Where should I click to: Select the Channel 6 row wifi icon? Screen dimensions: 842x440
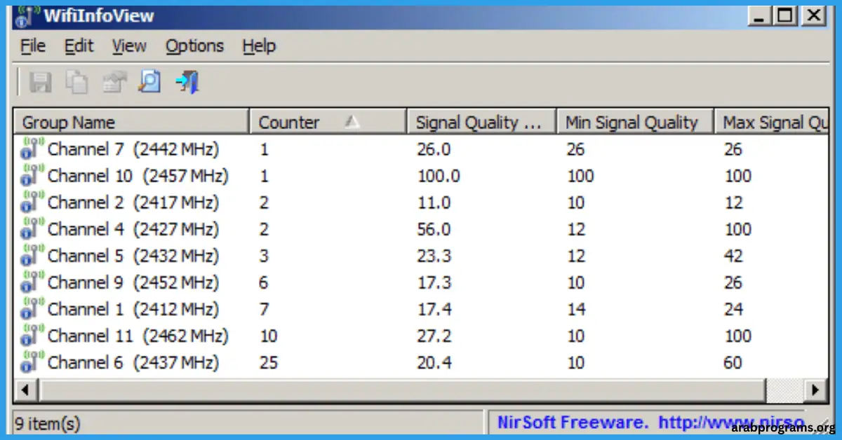click(x=32, y=363)
